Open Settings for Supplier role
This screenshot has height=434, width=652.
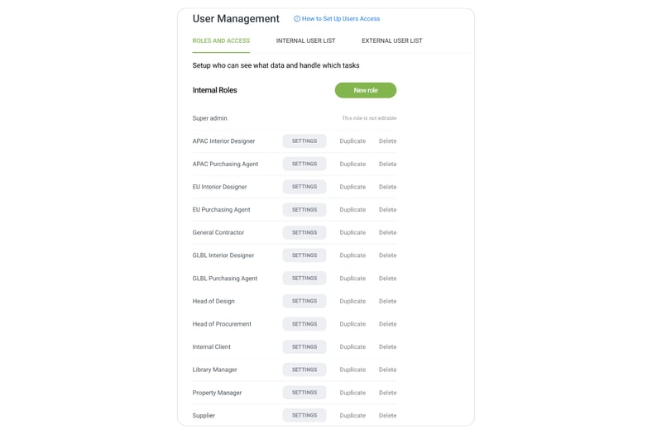click(304, 415)
